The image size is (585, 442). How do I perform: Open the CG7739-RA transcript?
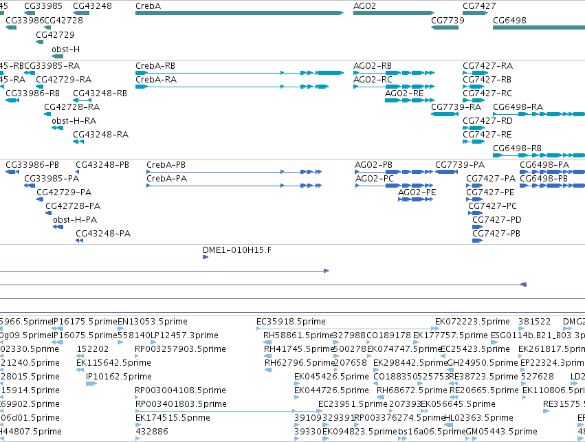click(445, 113)
